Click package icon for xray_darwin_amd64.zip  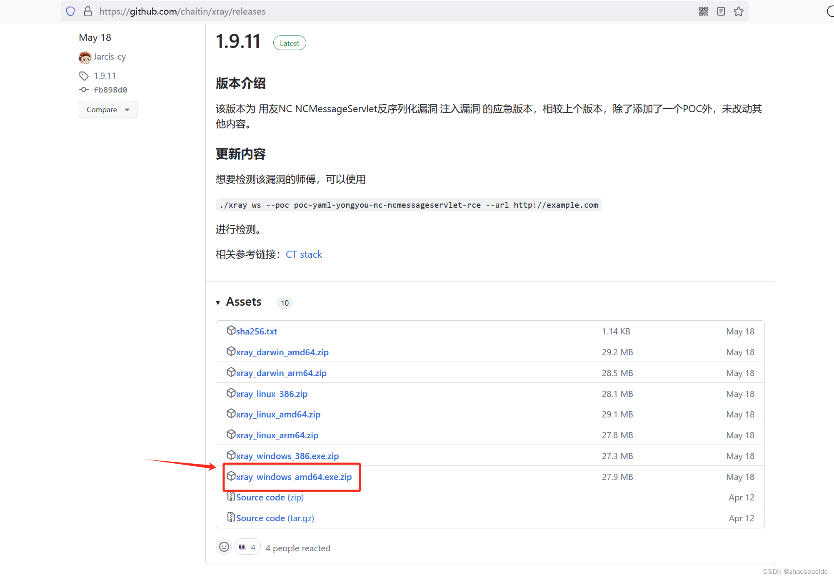231,351
